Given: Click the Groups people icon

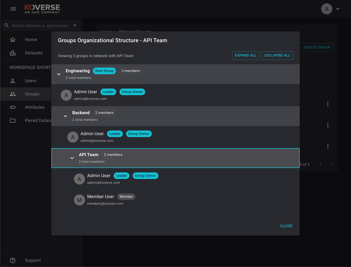Looking at the screenshot, I should [x=13, y=94].
